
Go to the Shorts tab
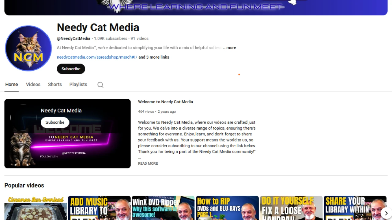[x=55, y=84]
